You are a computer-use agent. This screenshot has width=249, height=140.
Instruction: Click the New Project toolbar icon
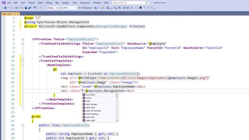click(16, 8)
